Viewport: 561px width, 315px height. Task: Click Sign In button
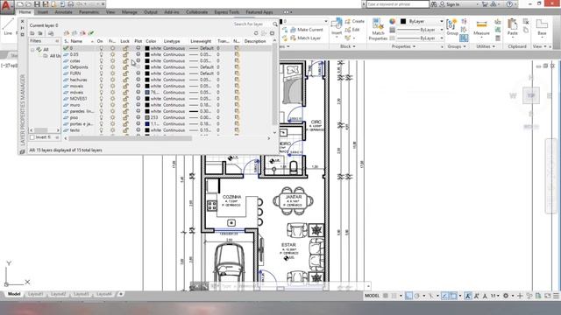(x=450, y=4)
